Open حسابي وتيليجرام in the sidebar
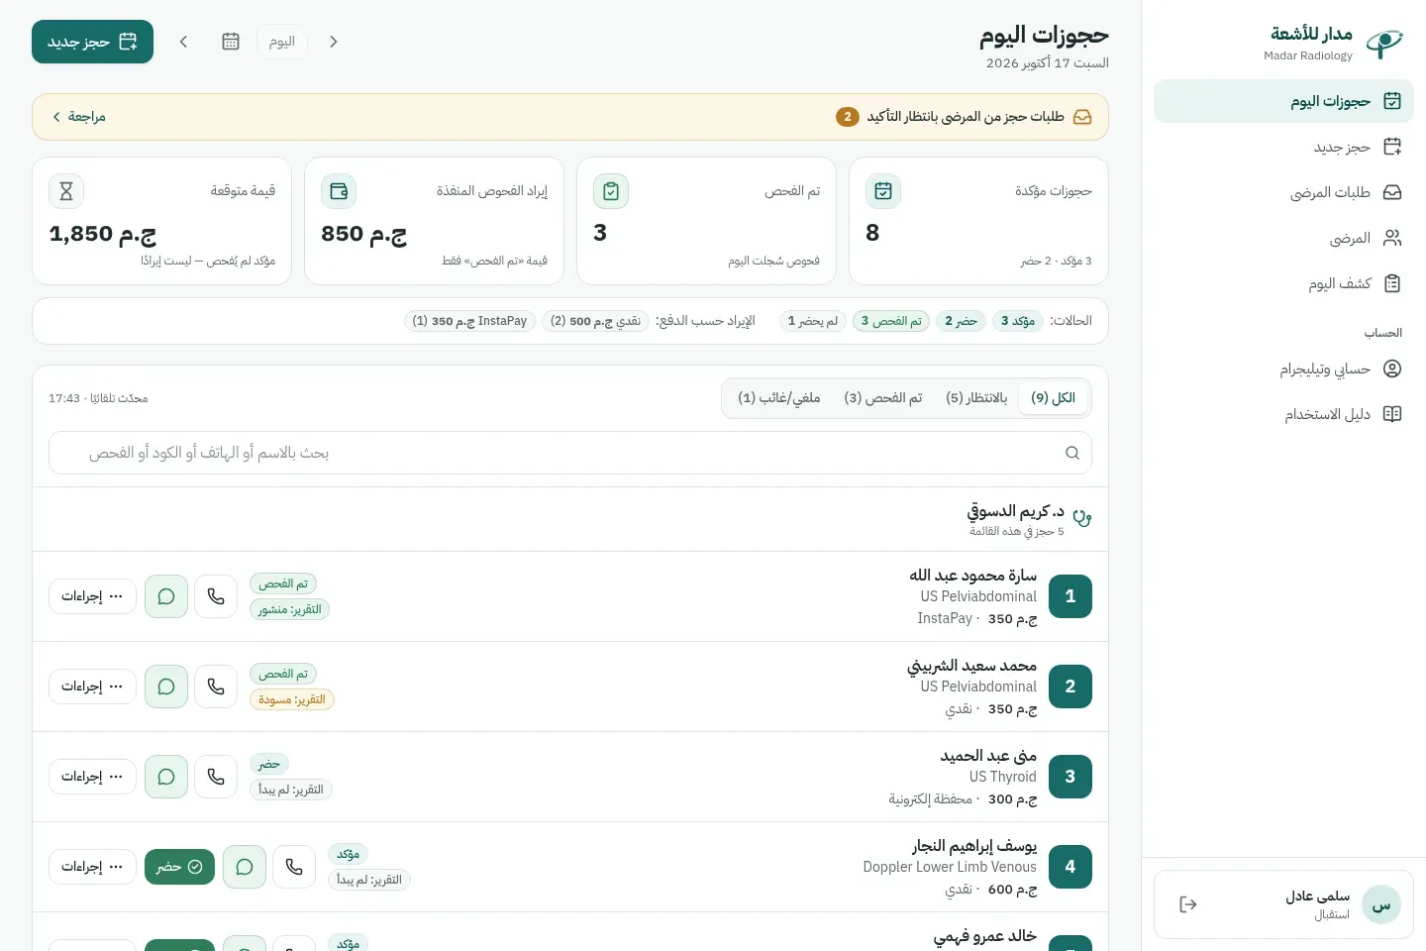The height and width of the screenshot is (951, 1426). 1283,369
